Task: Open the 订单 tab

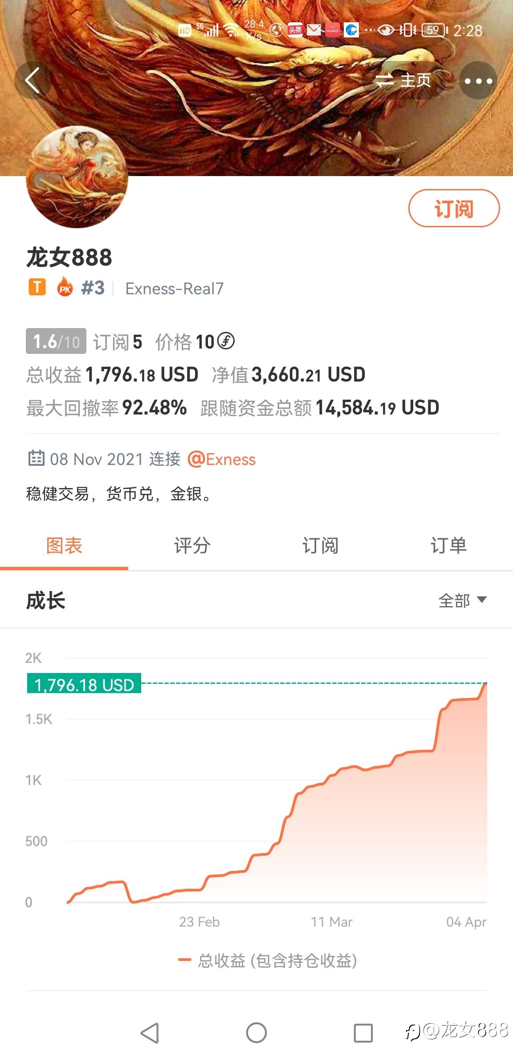Action: [448, 546]
